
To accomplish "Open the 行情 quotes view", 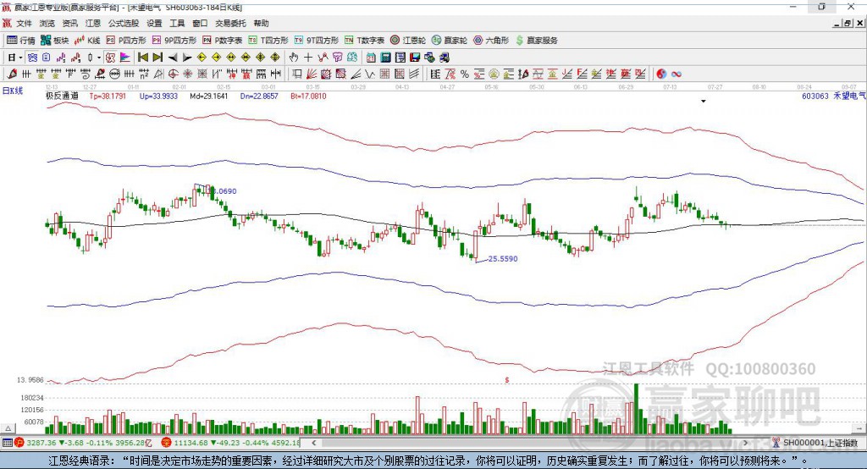I will (21, 41).
